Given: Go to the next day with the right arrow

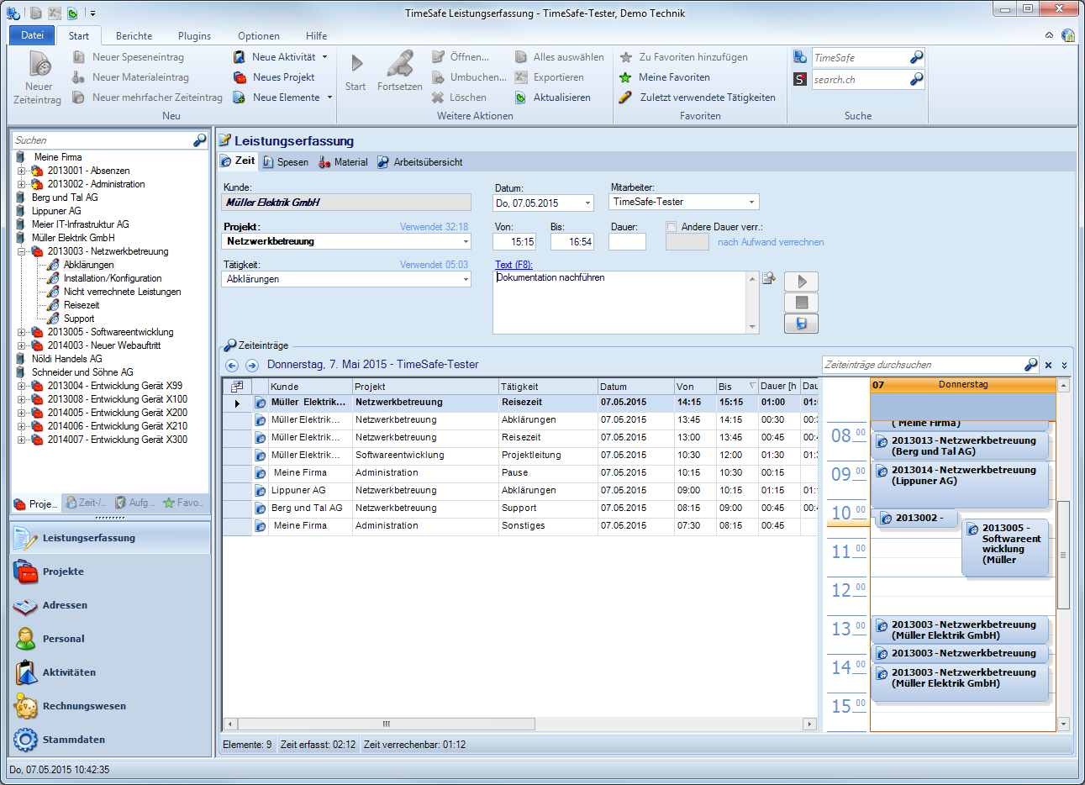Looking at the screenshot, I should coord(251,366).
